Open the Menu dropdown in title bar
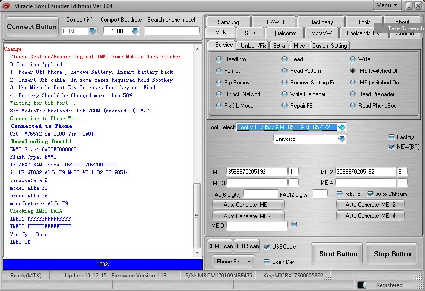 tap(387, 5)
